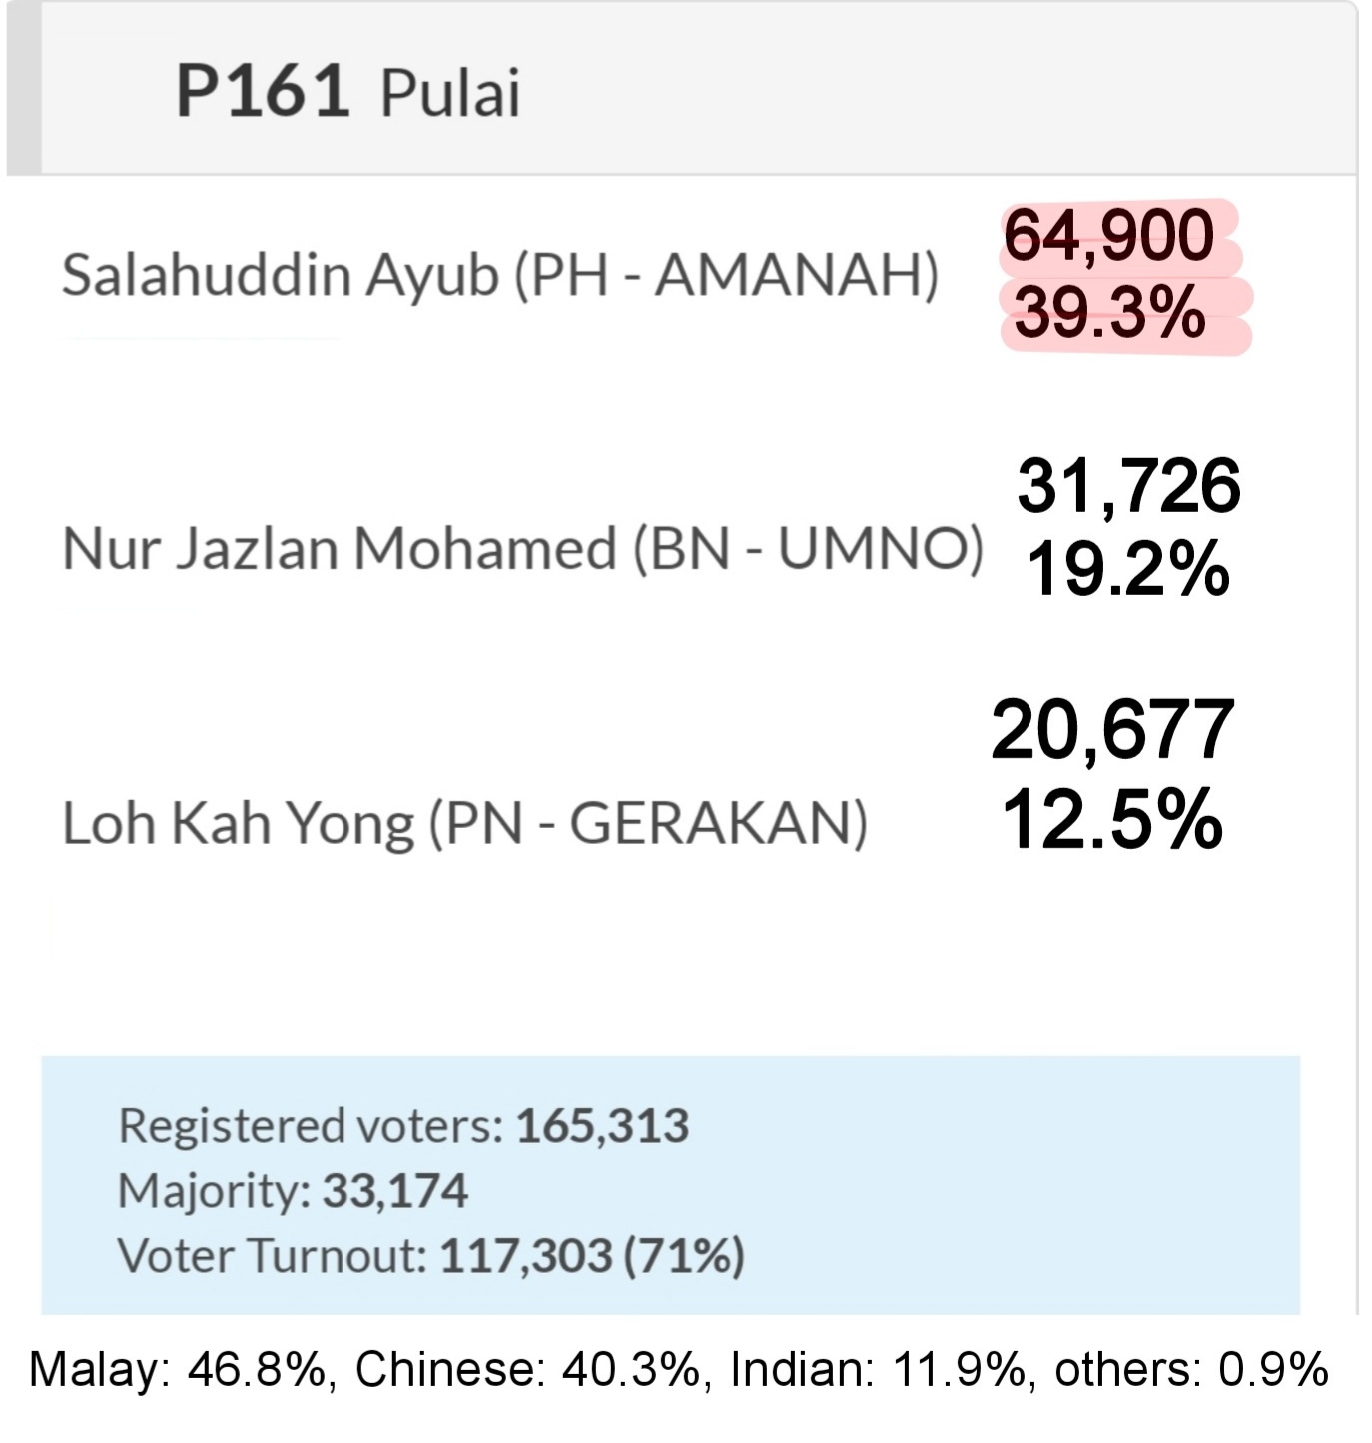This screenshot has width=1372, height=1443.
Task: Select the P161 constituency code
Action: coord(262,91)
